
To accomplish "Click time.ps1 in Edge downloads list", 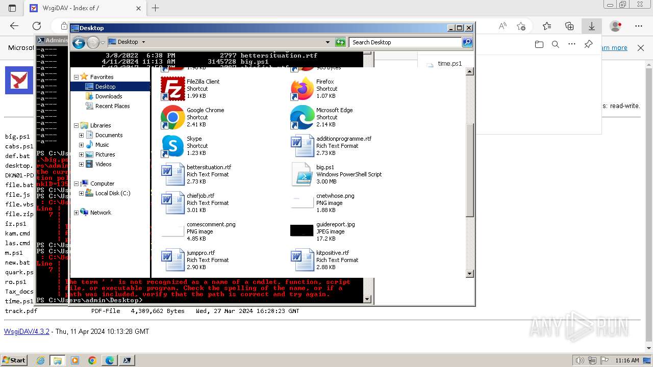I will [x=450, y=64].
